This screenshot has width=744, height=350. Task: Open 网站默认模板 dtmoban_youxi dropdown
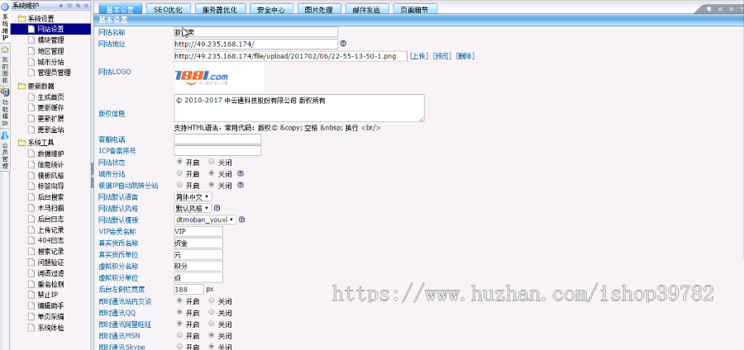pos(205,220)
